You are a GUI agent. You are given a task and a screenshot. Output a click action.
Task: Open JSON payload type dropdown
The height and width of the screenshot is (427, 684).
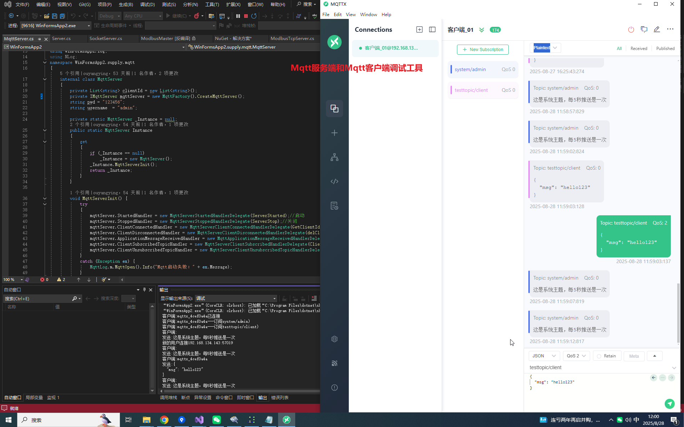point(544,356)
